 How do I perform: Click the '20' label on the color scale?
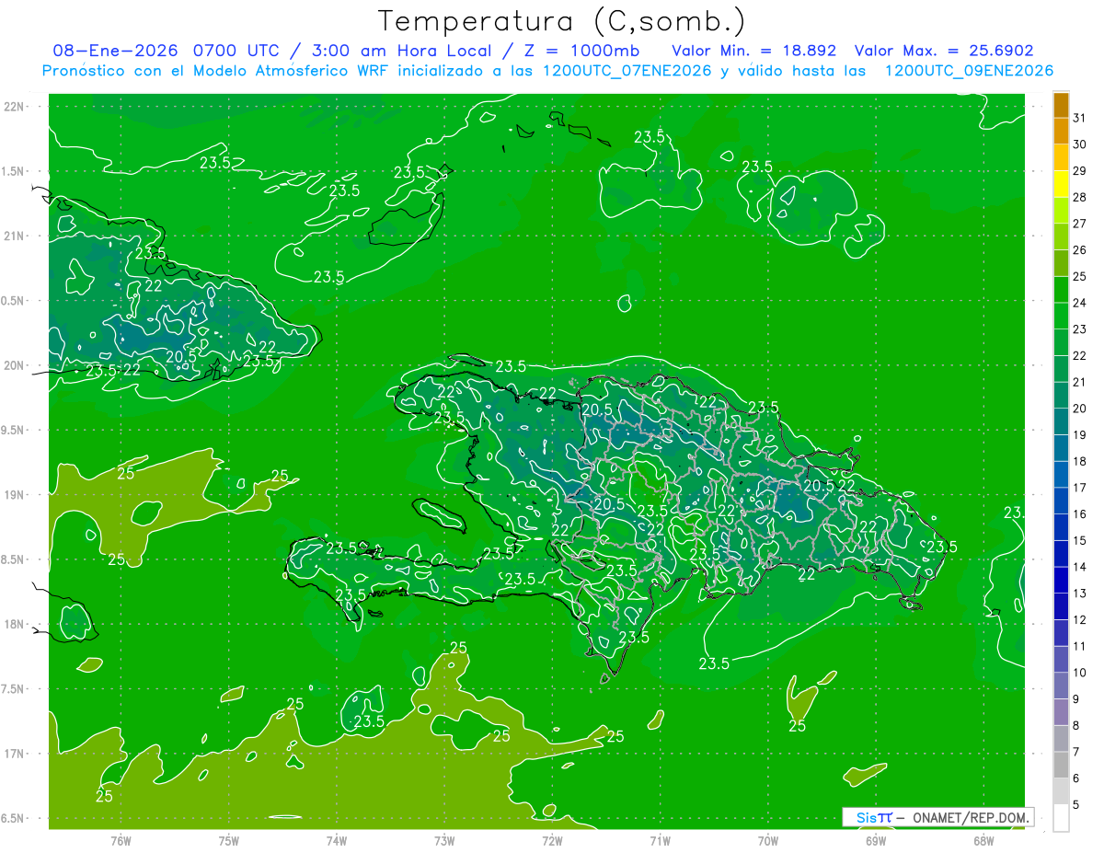point(1080,409)
